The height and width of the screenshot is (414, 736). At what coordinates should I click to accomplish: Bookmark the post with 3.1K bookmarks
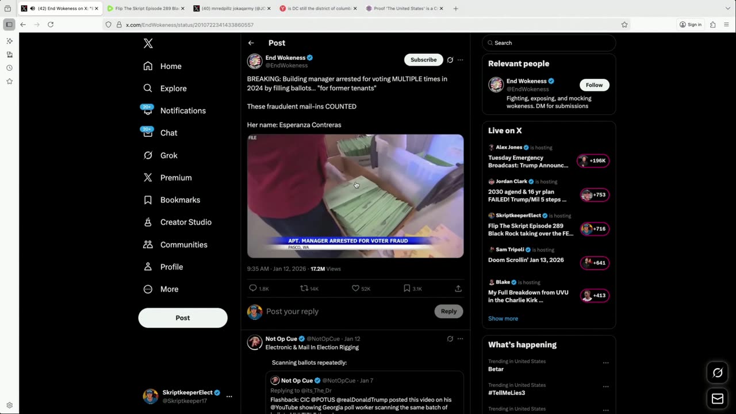tap(407, 288)
